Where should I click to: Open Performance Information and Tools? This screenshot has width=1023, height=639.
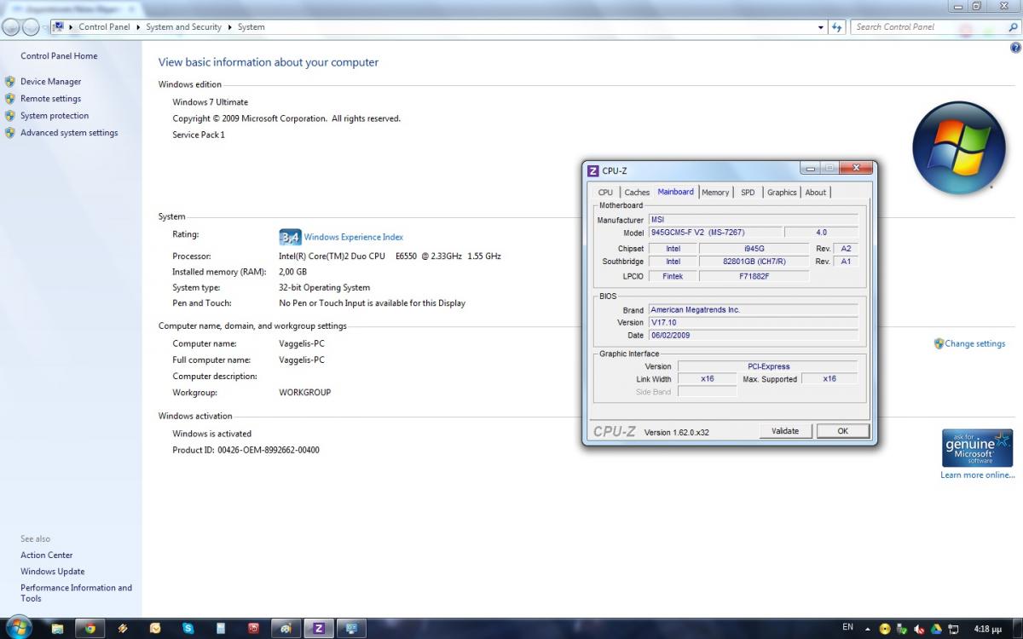coord(76,593)
